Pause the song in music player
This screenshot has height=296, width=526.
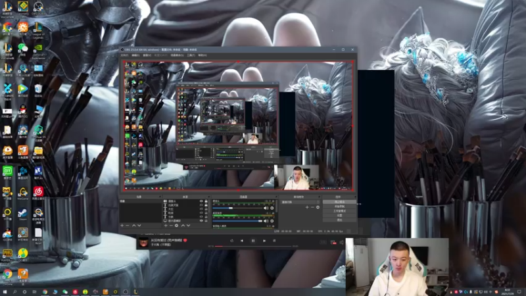tap(253, 241)
